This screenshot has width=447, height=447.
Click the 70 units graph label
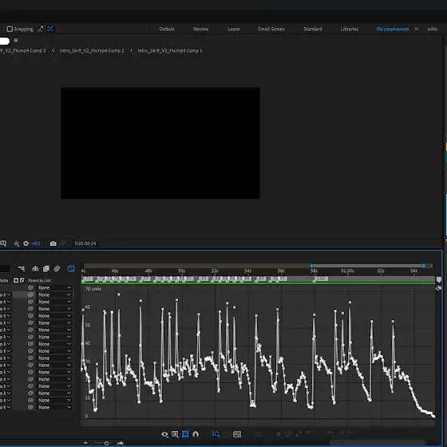93,289
